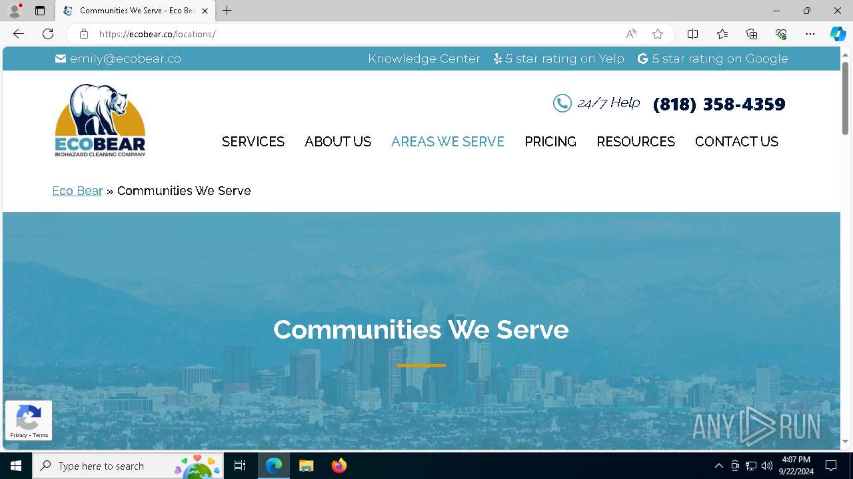Open the Favorites list icon
Screen dimensions: 853x479
pyautogui.click(x=722, y=34)
